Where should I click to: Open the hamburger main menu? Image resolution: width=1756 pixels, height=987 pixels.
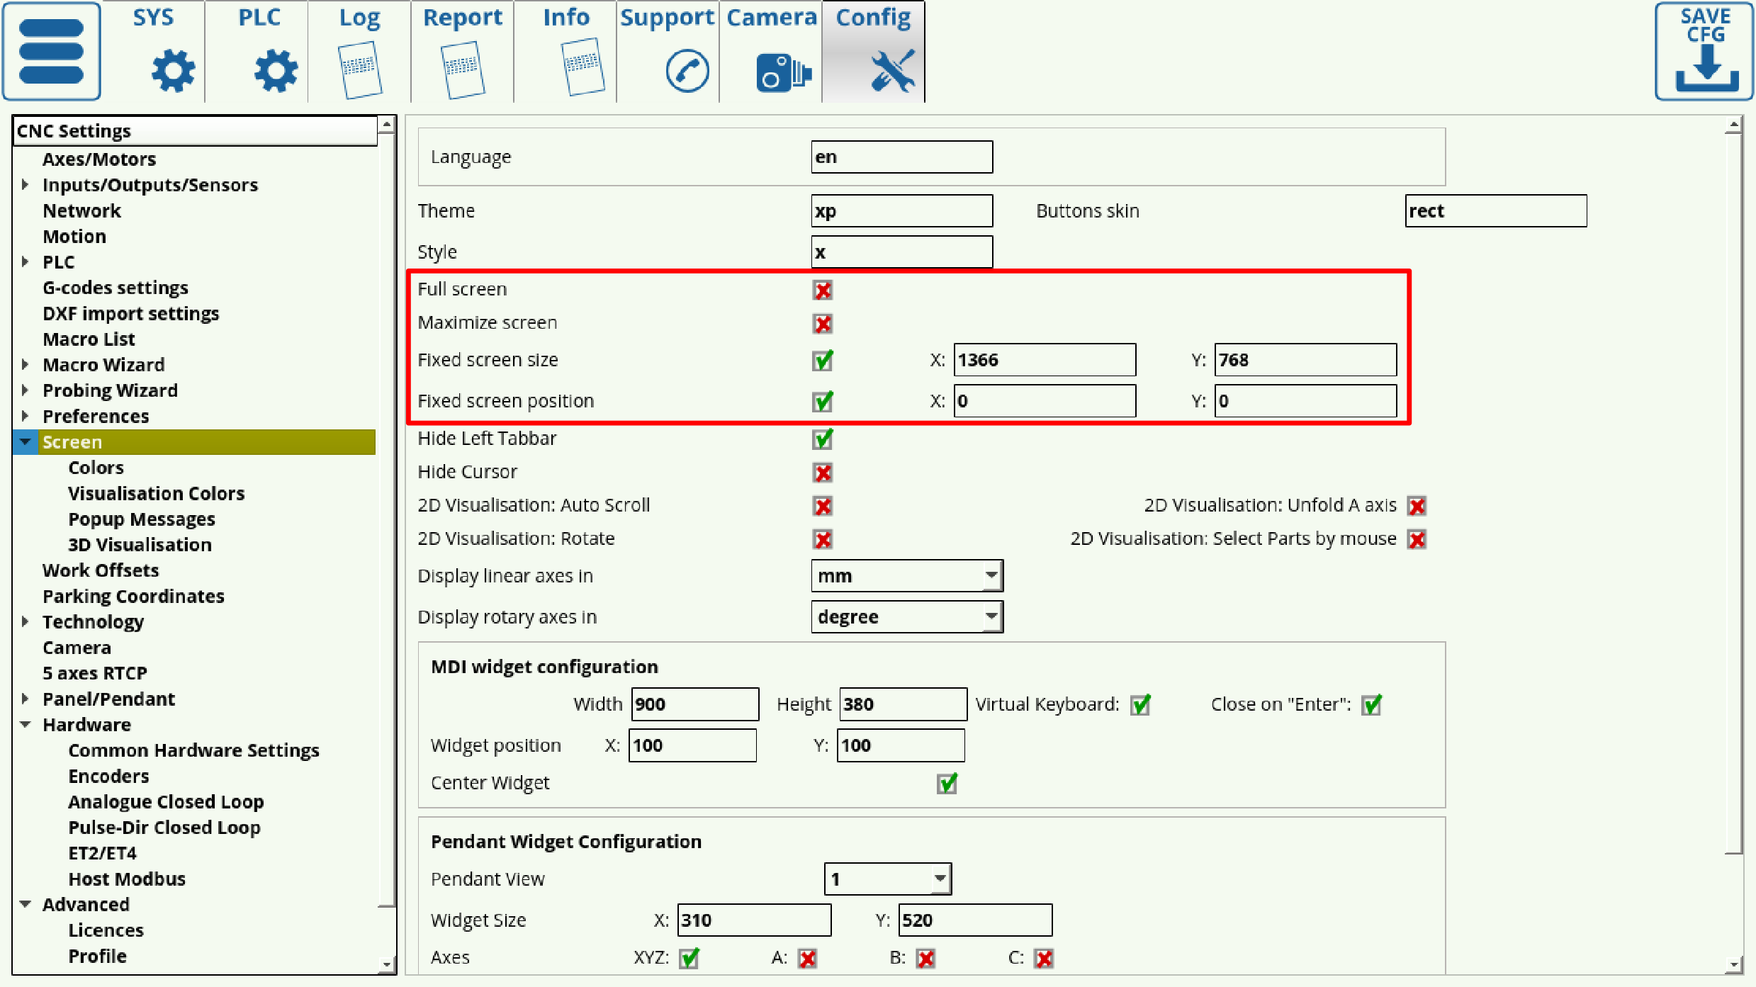click(x=51, y=51)
